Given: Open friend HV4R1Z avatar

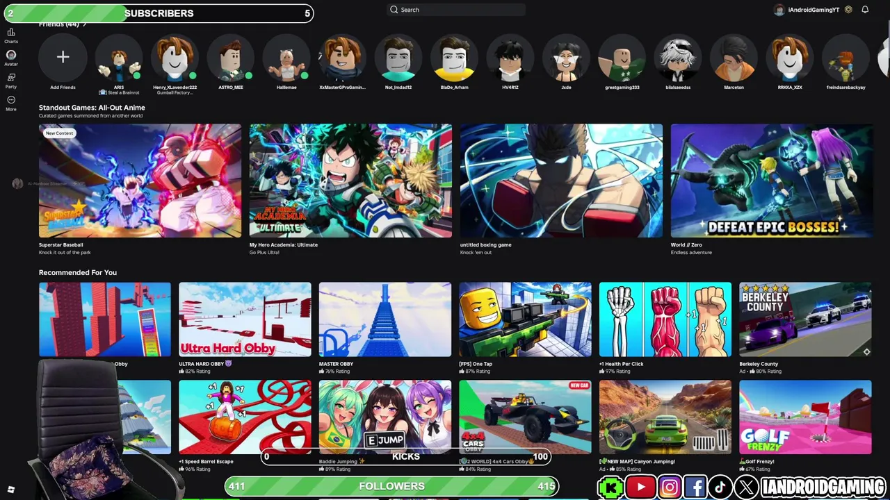Looking at the screenshot, I should coord(510,57).
